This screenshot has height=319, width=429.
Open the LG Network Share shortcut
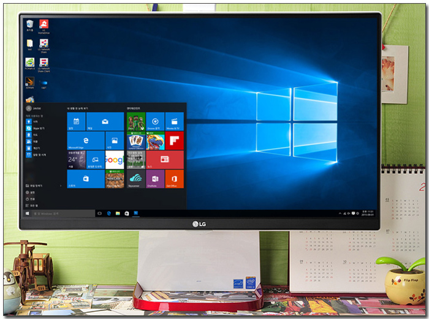coord(44,46)
